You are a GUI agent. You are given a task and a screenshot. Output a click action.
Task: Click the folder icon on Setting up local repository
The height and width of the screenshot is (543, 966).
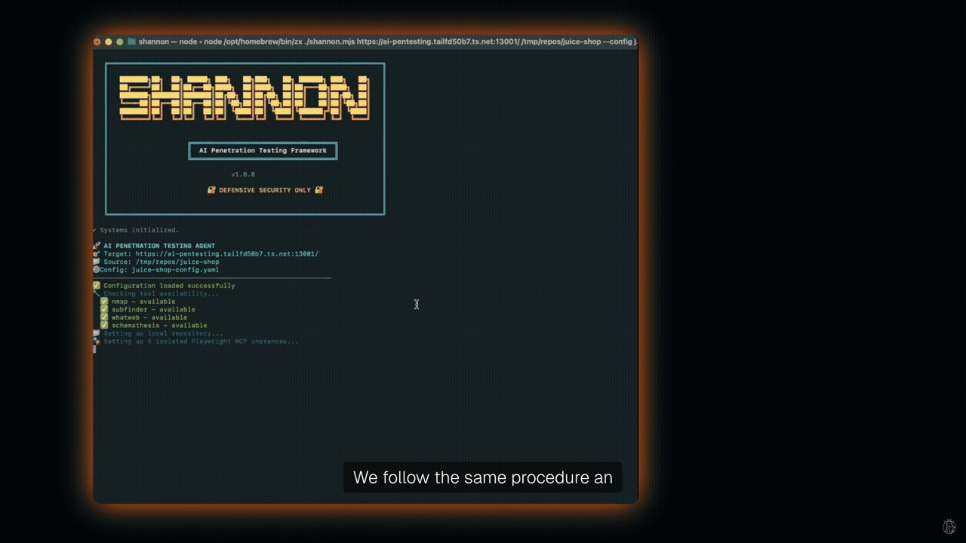tap(96, 333)
